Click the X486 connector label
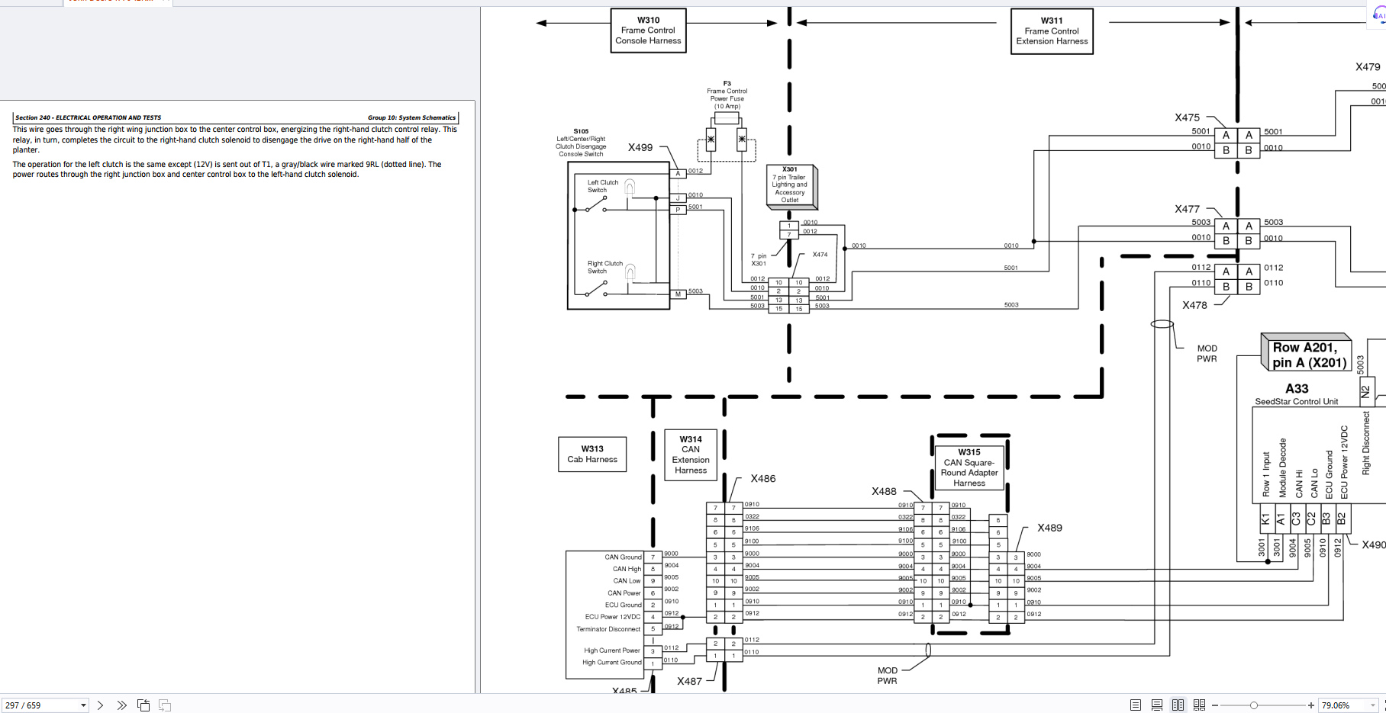The image size is (1386, 713). 762,479
